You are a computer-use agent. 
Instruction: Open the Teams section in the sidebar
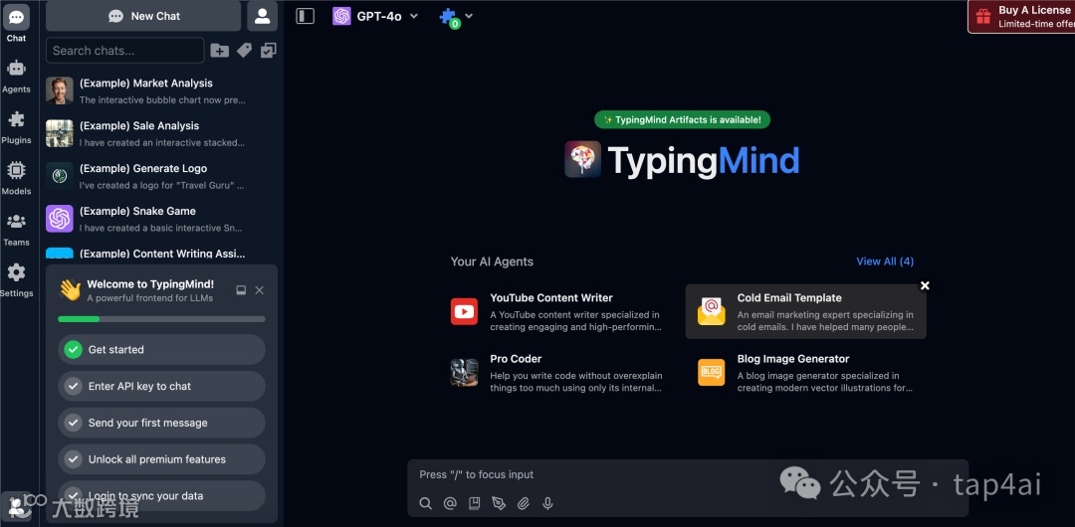point(17,229)
